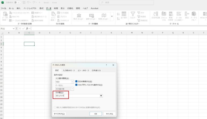Viewport: 207px width, 119px height.
Task: Switch to the エラー メッセージ tab
Action: click(83, 70)
